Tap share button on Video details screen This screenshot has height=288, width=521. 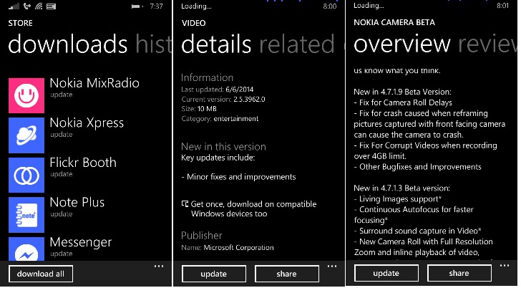click(287, 274)
